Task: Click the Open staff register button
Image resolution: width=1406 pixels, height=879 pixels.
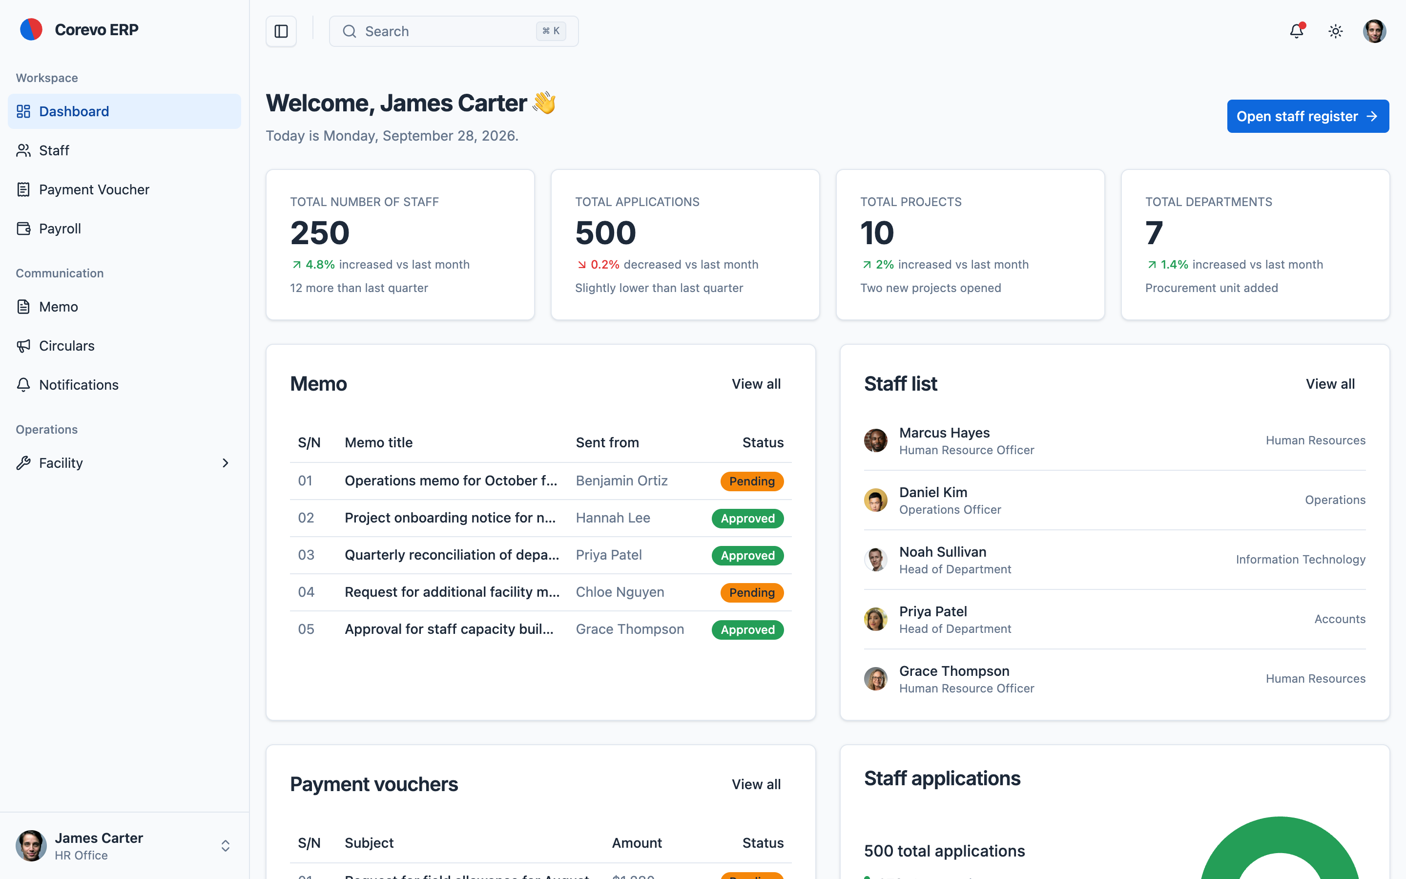Action: (x=1308, y=116)
